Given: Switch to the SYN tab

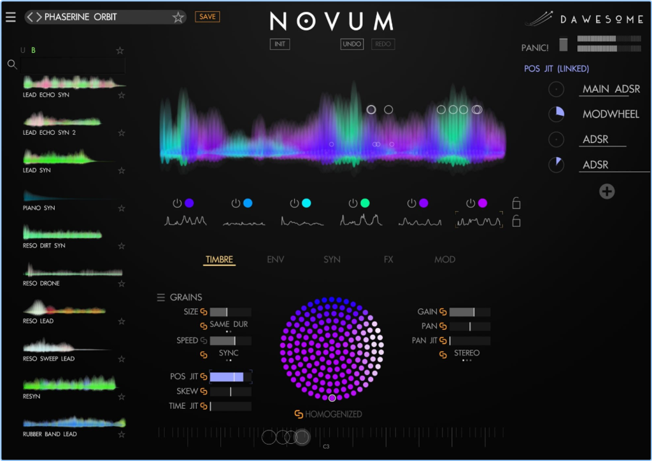Looking at the screenshot, I should pyautogui.click(x=332, y=259).
